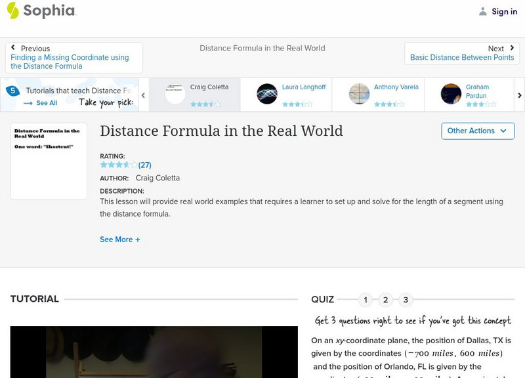Click the Sign in user icon
525x378 pixels.
(x=483, y=11)
